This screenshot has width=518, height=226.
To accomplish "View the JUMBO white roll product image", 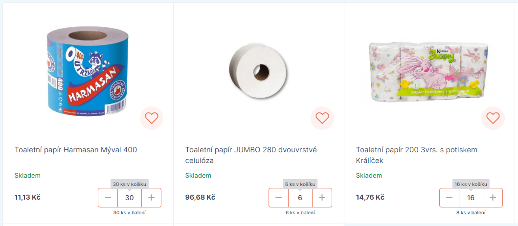I will tap(258, 71).
